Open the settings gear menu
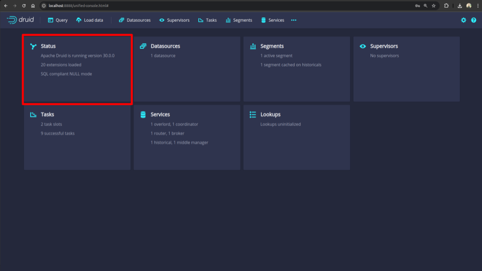 pyautogui.click(x=463, y=20)
